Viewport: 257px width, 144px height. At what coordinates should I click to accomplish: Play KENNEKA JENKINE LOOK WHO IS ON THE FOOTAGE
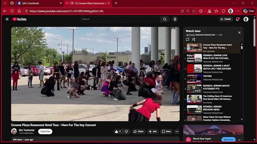tap(212, 58)
